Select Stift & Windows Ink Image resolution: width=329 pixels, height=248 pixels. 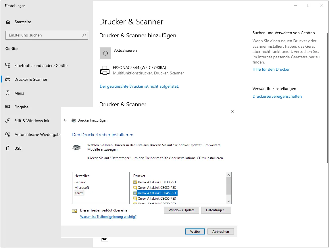click(x=32, y=121)
